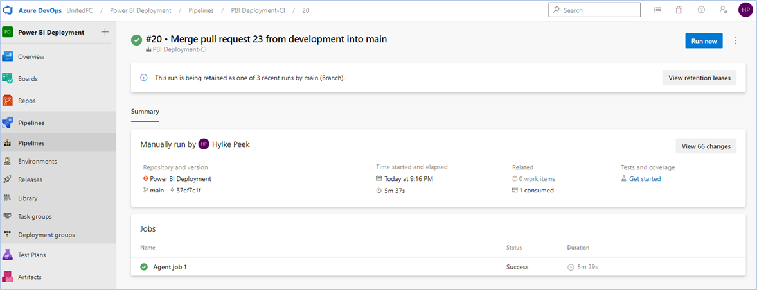The width and height of the screenshot is (757, 290).
Task: Click View 66 changes button
Action: [706, 146]
